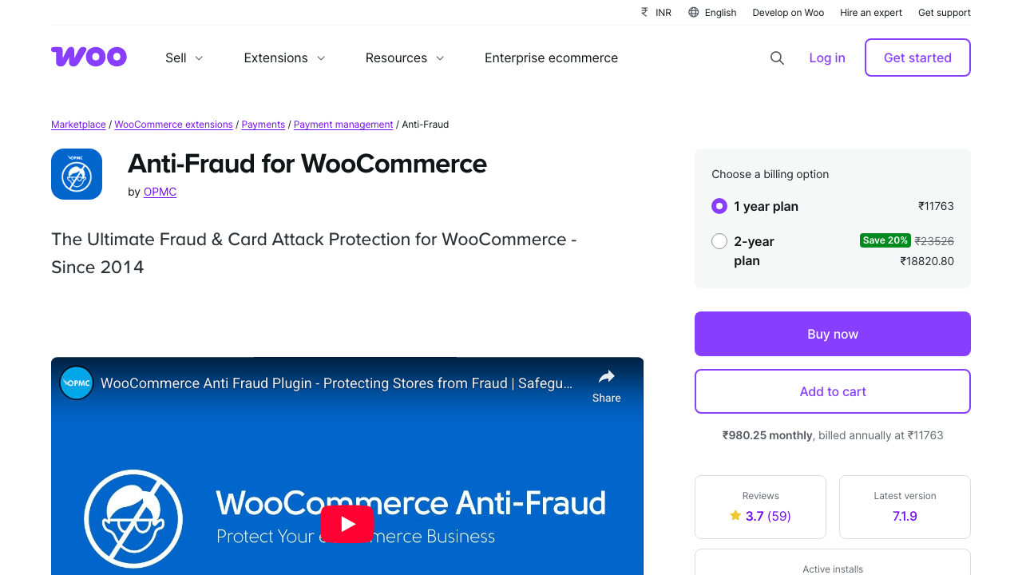1022x575 pixels.
Task: Click the OPMC channel avatar in the video
Action: pyautogui.click(x=76, y=383)
